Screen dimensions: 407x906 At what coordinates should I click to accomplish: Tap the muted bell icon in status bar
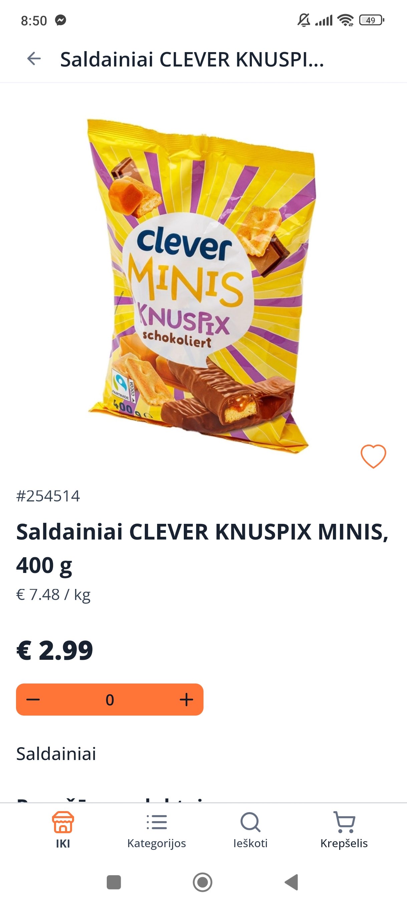pyautogui.click(x=304, y=20)
